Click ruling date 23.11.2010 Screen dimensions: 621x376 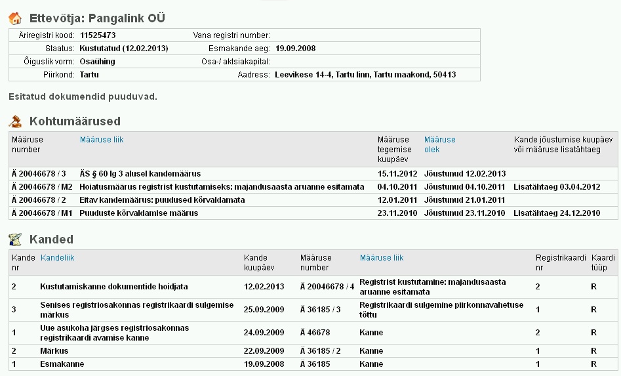397,213
